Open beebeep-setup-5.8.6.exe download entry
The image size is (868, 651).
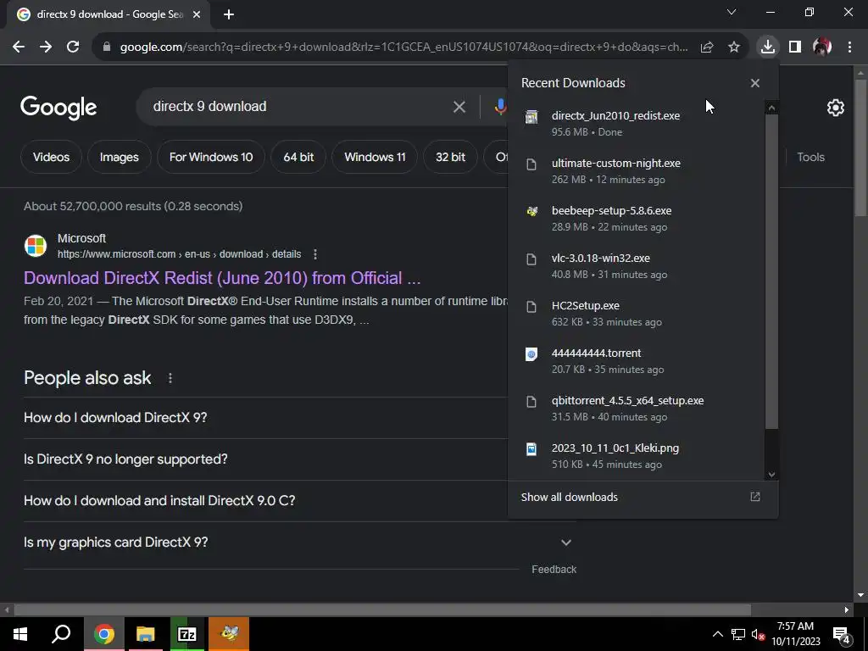click(x=637, y=219)
